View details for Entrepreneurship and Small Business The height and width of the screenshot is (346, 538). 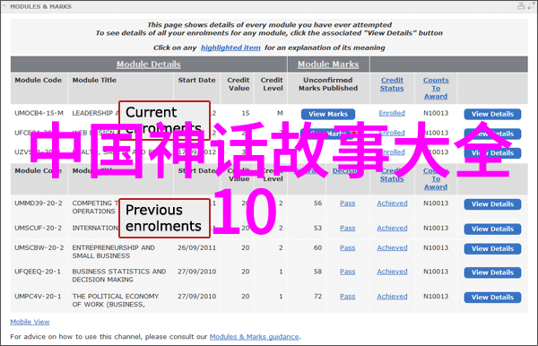tap(492, 249)
